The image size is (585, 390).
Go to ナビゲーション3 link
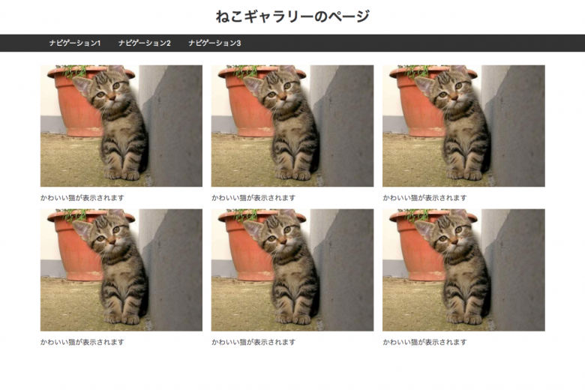pos(214,43)
